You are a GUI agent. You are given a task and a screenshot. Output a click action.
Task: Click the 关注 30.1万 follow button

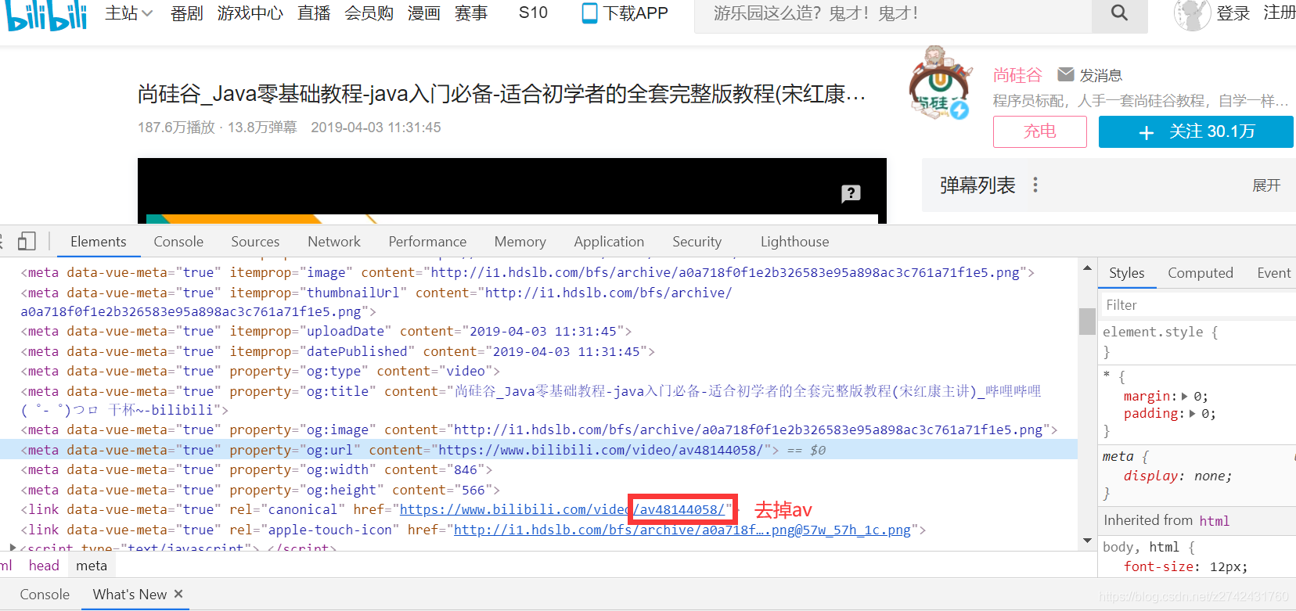click(x=1196, y=131)
